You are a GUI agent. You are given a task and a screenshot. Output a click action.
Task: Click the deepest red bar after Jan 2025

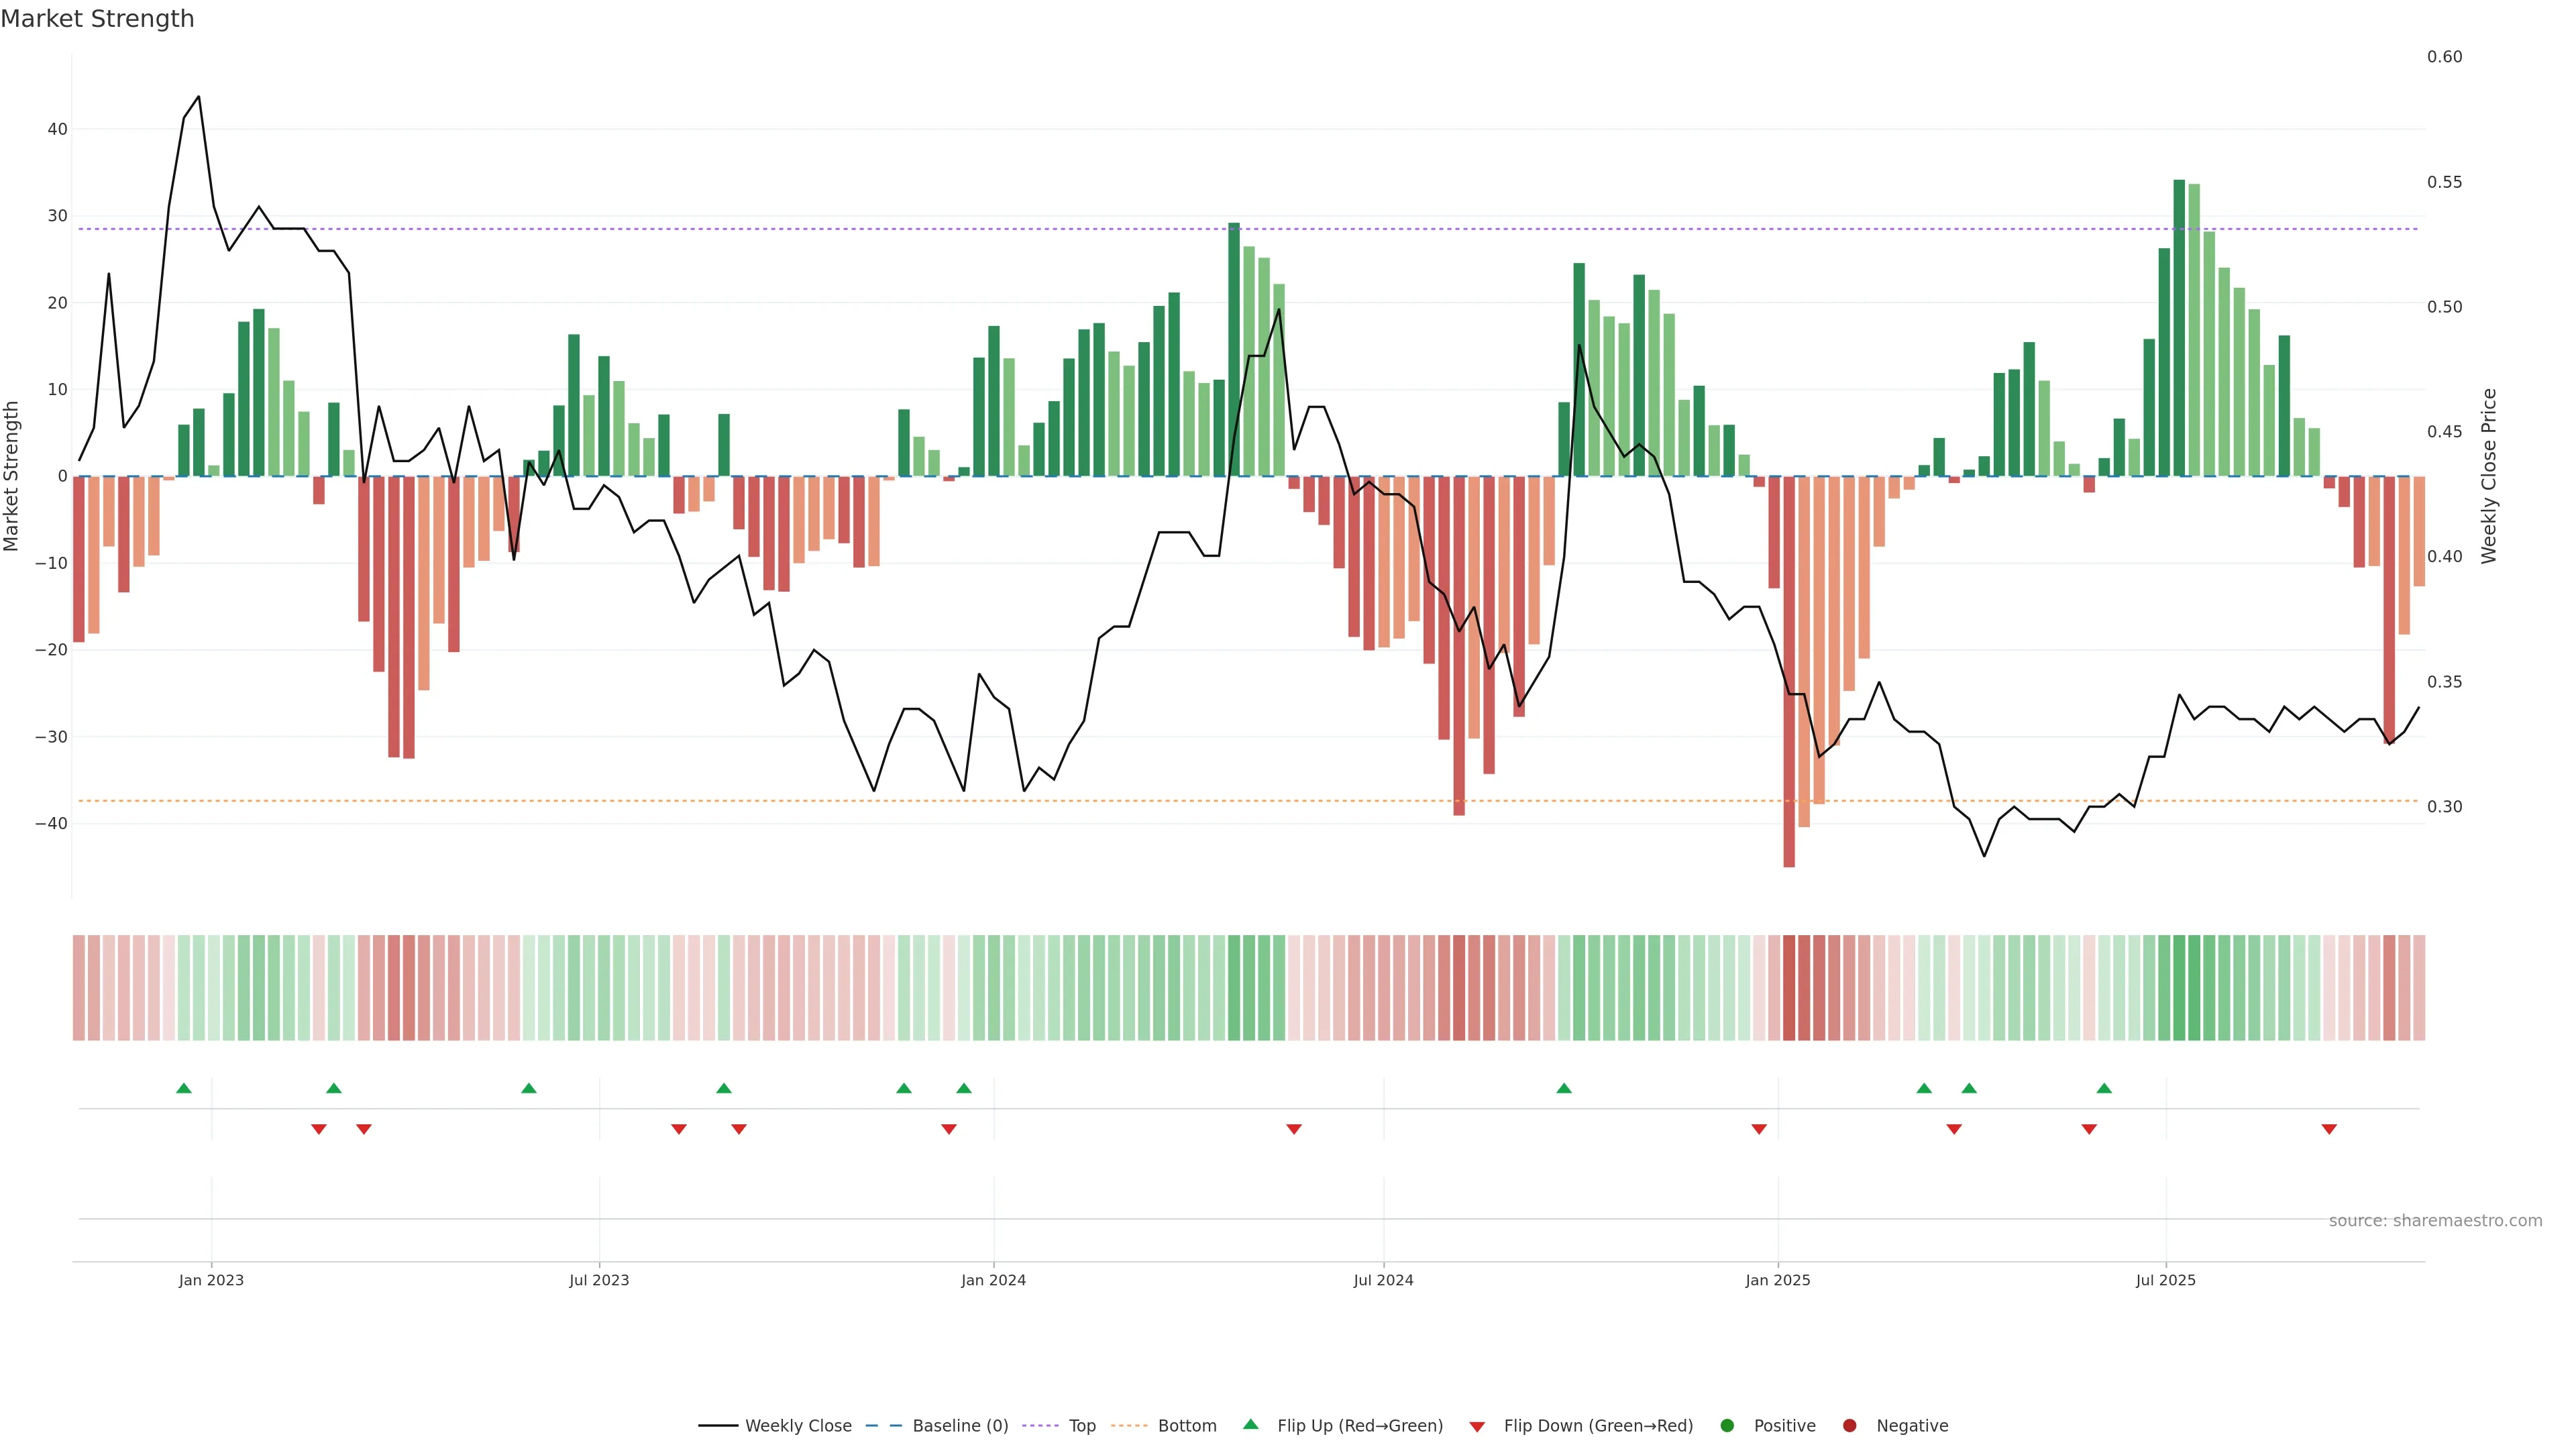coord(1789,670)
